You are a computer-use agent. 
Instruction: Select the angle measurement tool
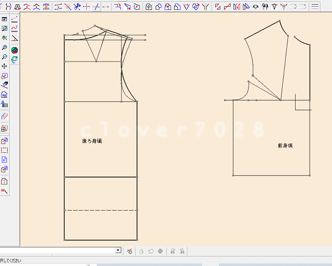(x=15, y=38)
